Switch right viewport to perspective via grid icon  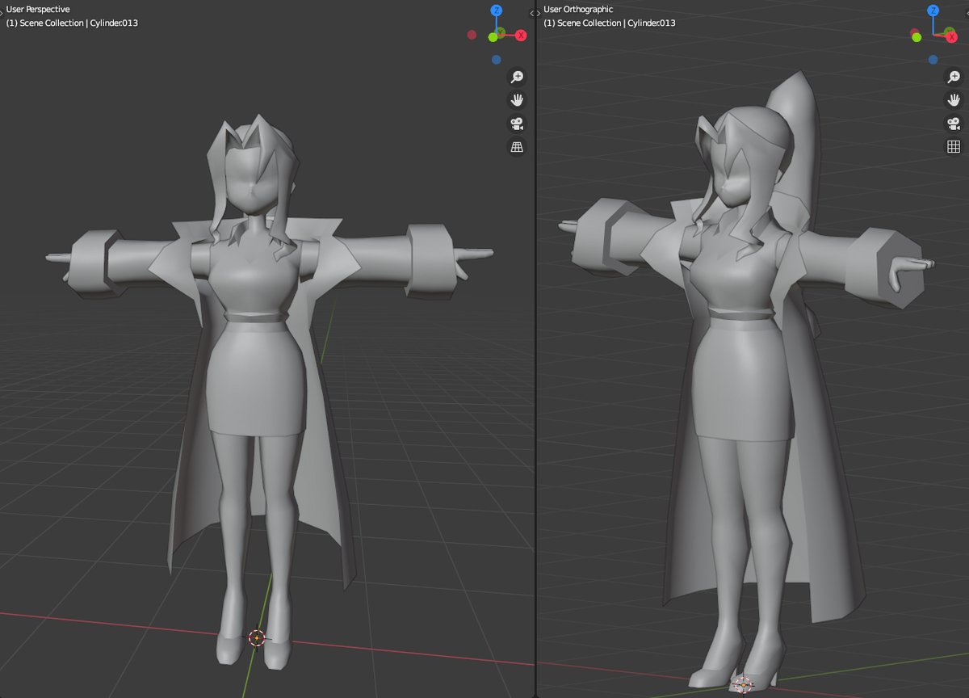(x=954, y=146)
